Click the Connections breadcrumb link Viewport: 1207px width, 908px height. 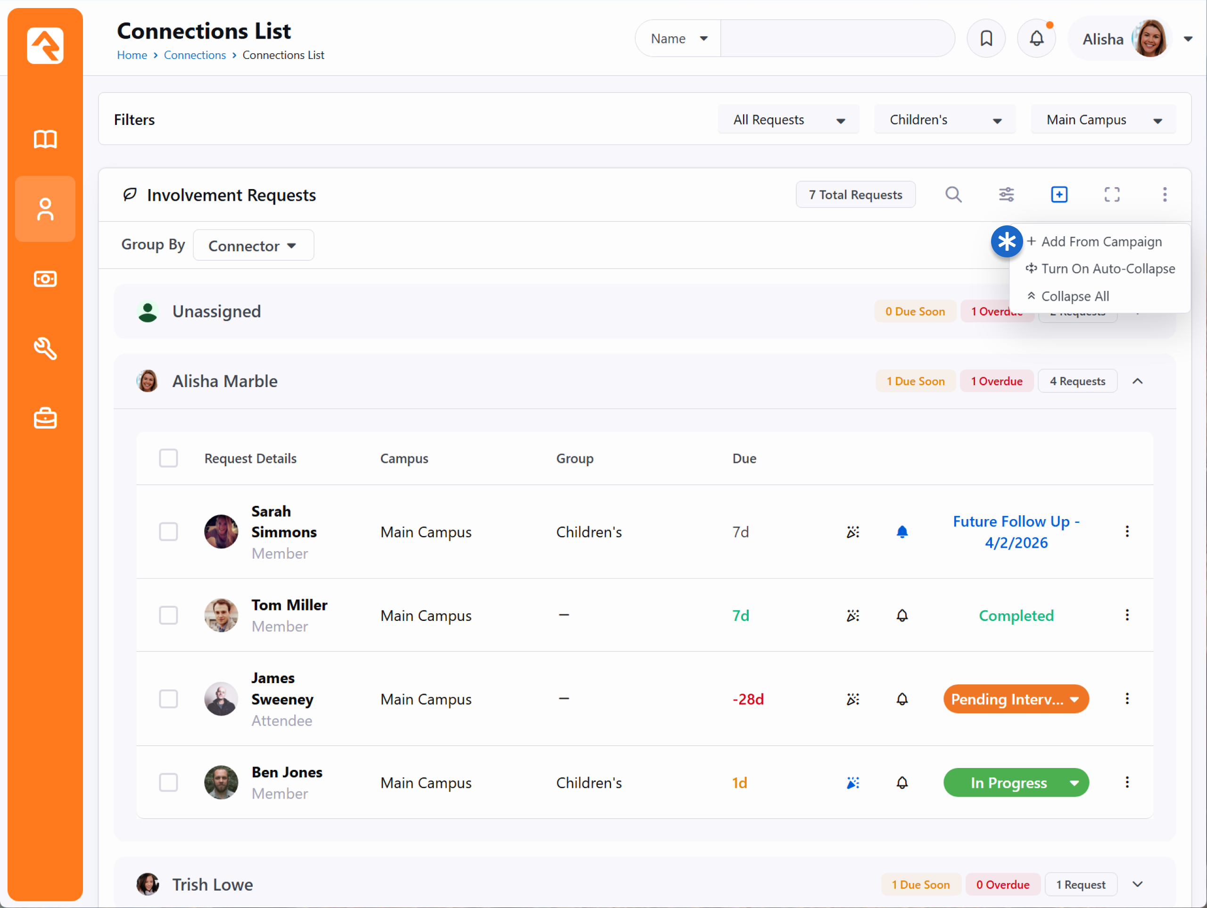tap(194, 55)
